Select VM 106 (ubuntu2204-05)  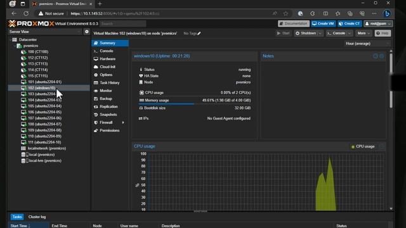pos(44,112)
